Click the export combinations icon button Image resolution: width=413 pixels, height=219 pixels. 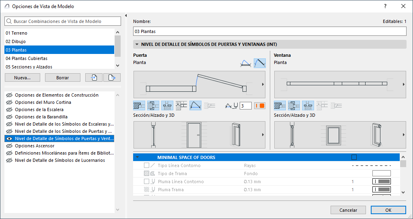112,77
